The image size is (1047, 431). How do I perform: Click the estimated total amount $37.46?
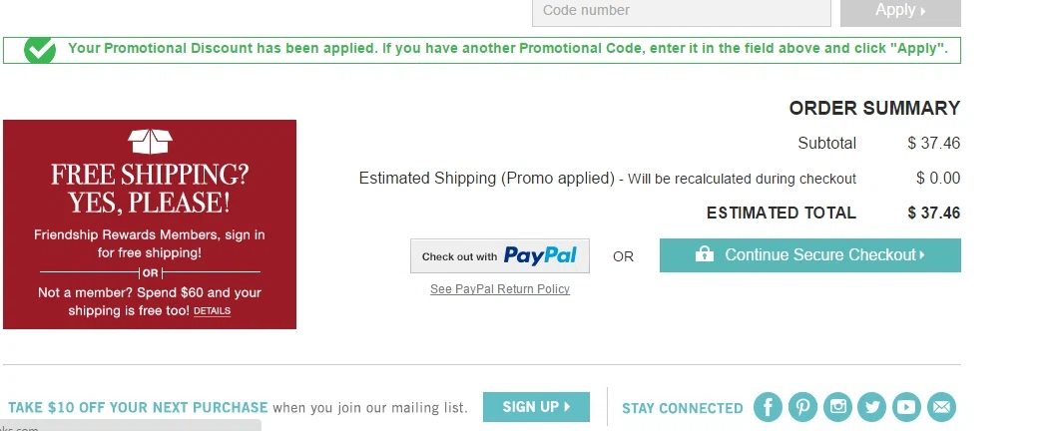(933, 214)
